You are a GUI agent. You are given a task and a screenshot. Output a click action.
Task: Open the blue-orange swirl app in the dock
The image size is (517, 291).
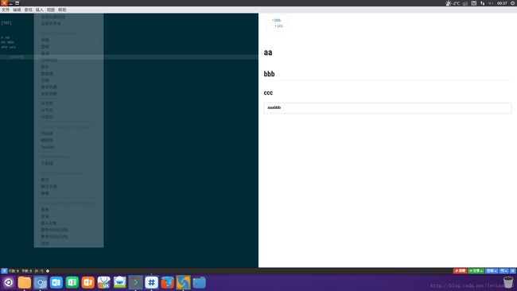pyautogui.click(x=183, y=282)
